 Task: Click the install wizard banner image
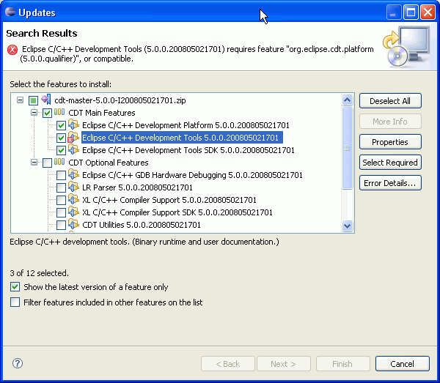[406, 46]
